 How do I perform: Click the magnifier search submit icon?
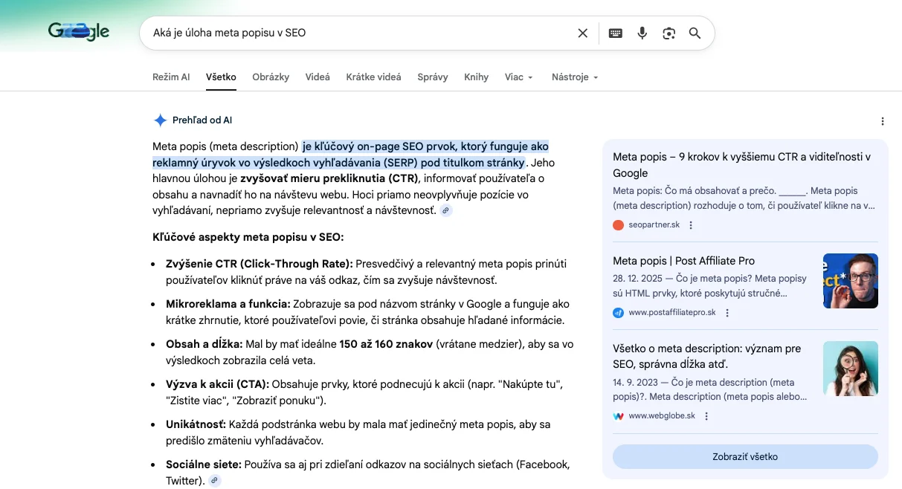pos(695,33)
